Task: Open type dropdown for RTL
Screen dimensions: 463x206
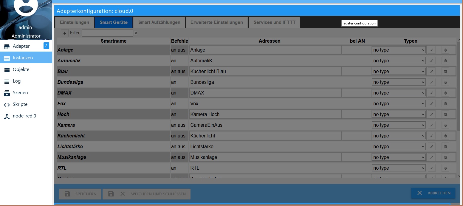Action: [399, 168]
